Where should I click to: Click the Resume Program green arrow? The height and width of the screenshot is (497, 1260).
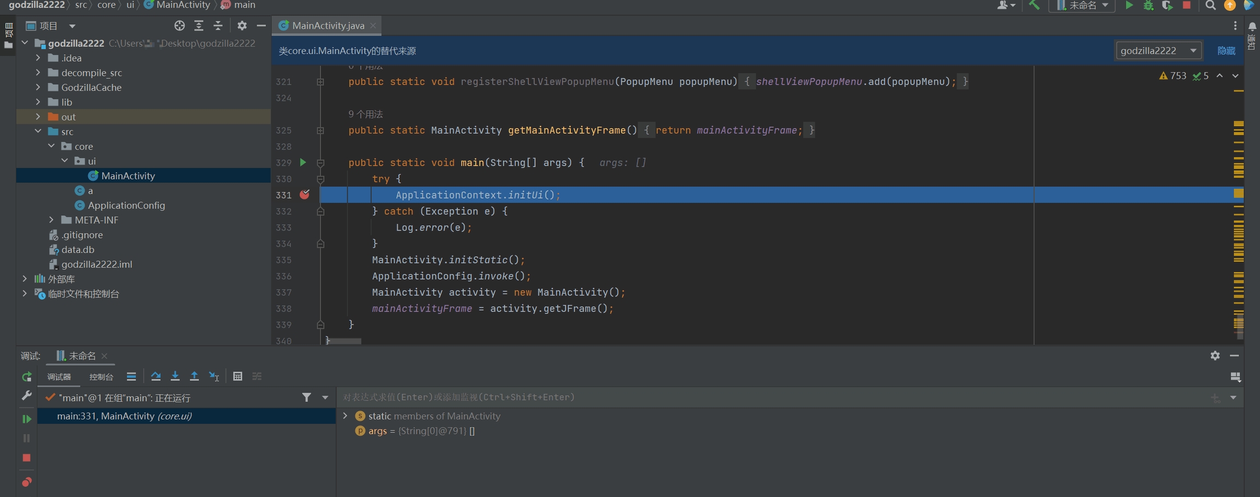[x=26, y=419]
